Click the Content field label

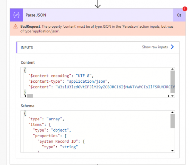pyautogui.click(x=28, y=63)
